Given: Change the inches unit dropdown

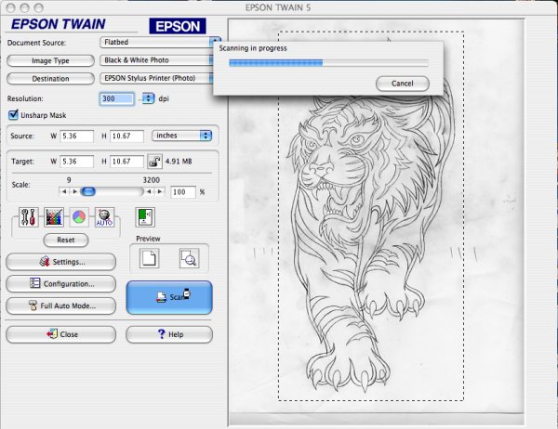Looking at the screenshot, I should click(181, 136).
